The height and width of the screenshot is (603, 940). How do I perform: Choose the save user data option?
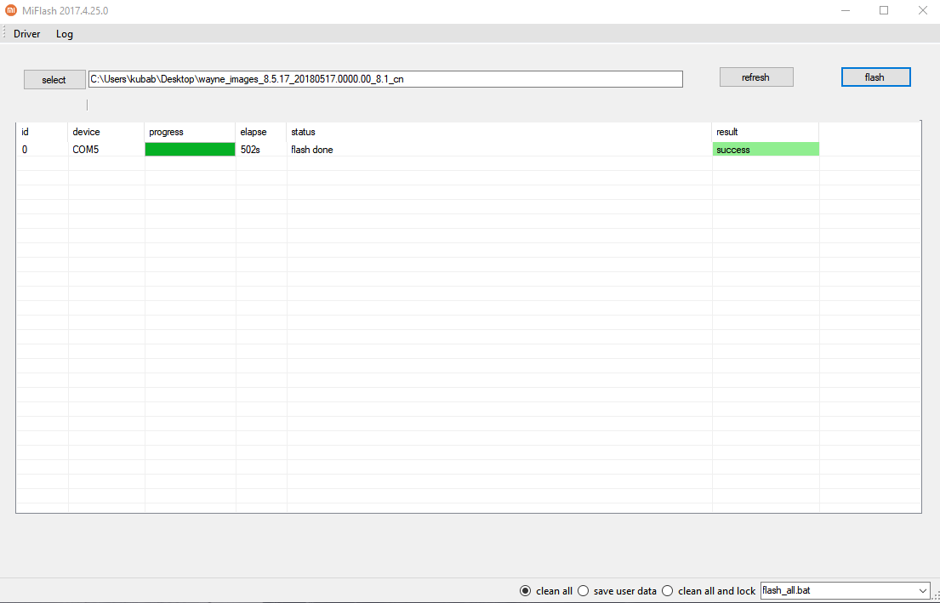click(x=584, y=591)
